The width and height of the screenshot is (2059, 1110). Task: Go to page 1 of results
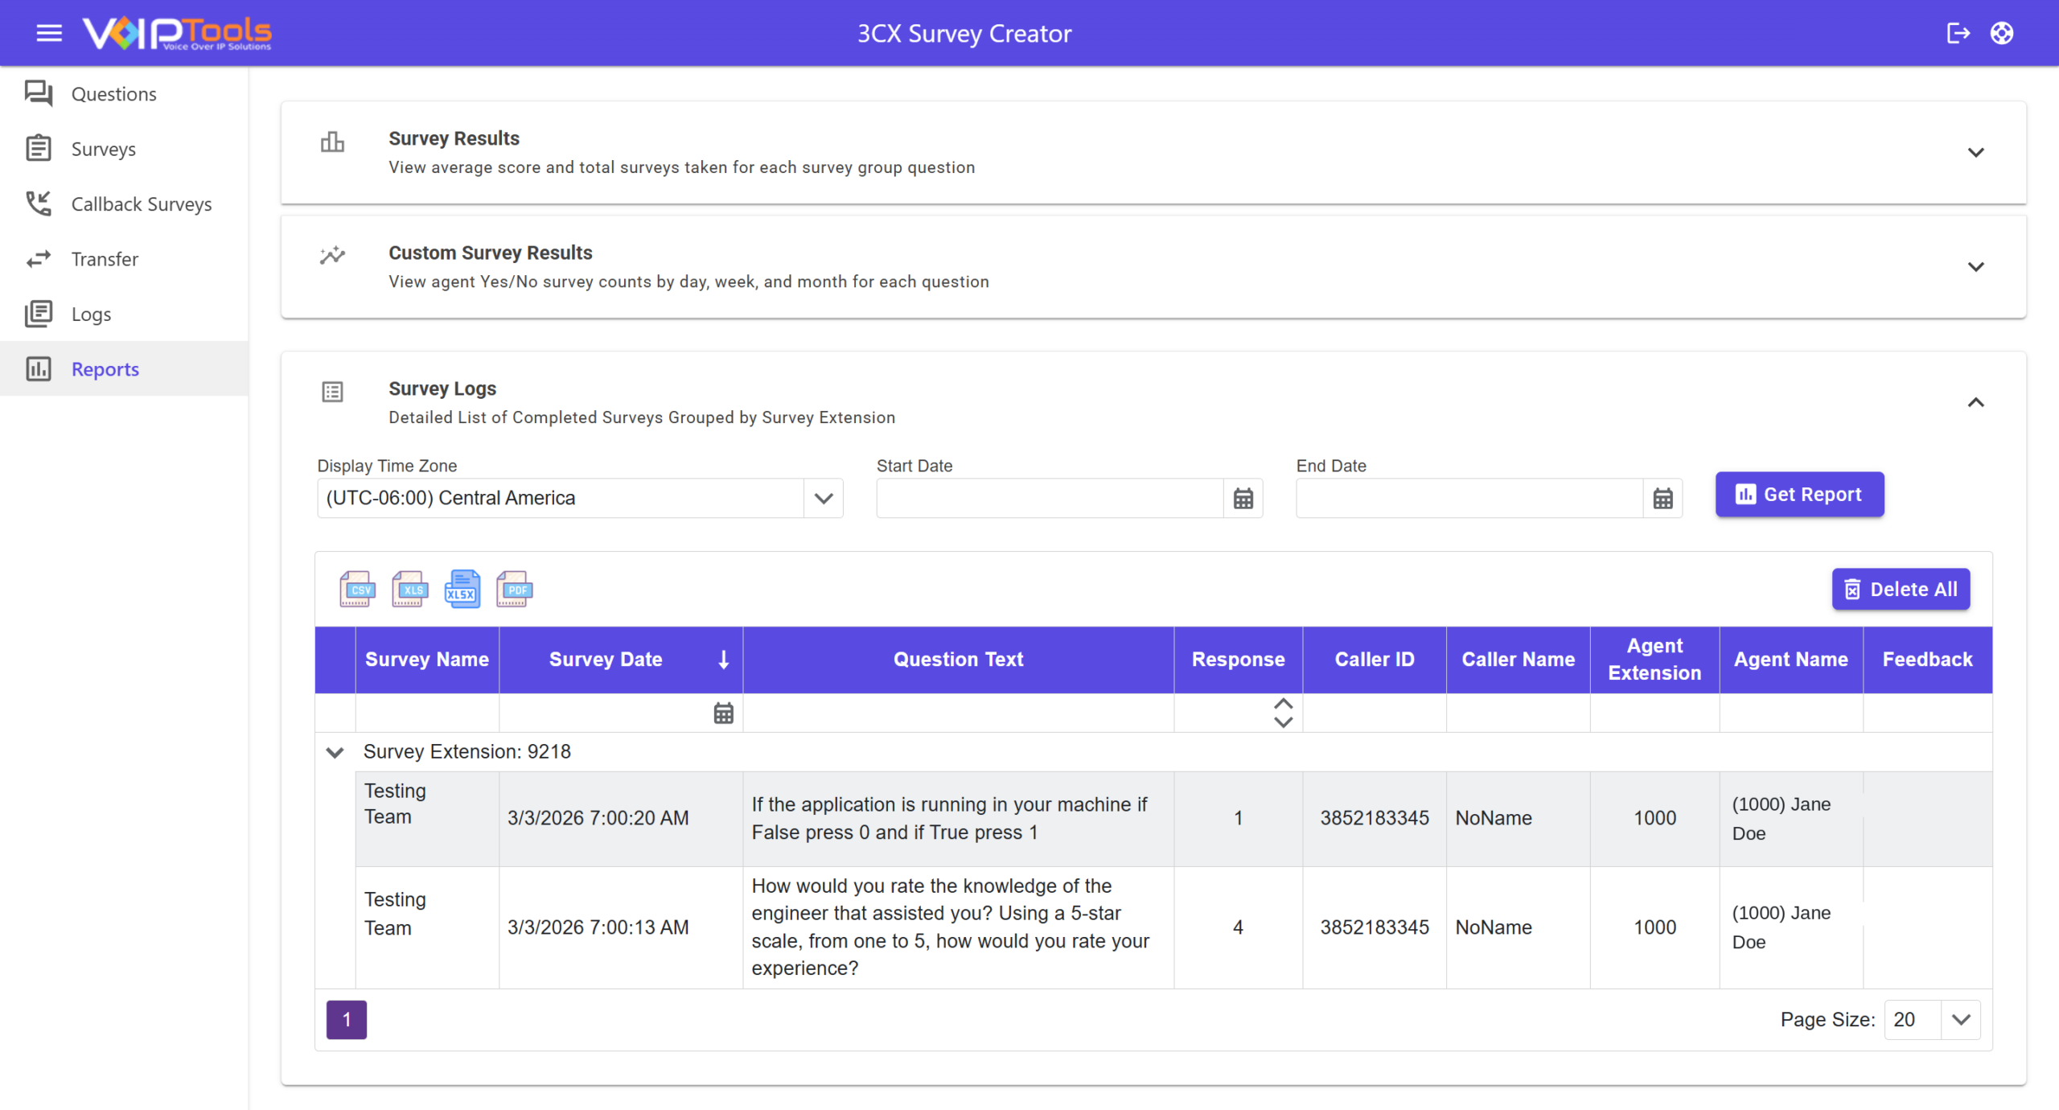(347, 1019)
